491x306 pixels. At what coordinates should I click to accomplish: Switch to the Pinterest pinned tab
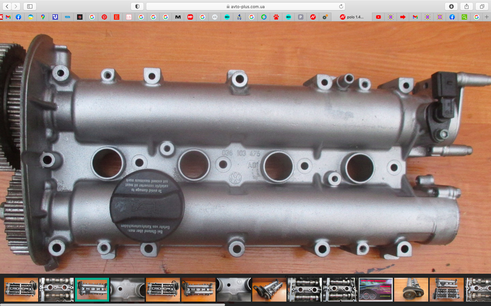tap(104, 17)
